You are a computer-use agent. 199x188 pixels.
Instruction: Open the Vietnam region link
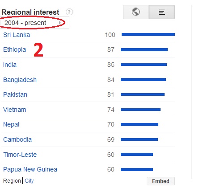(x=15, y=110)
